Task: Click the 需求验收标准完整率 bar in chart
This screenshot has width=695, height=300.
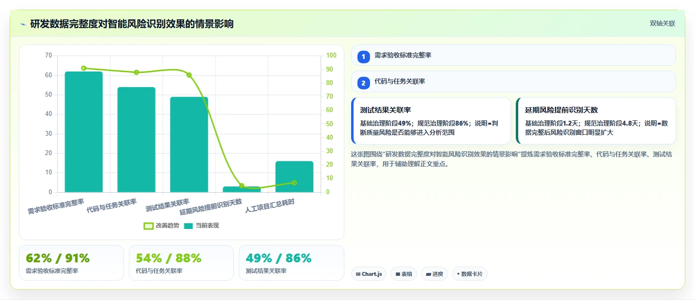Action: click(x=84, y=132)
